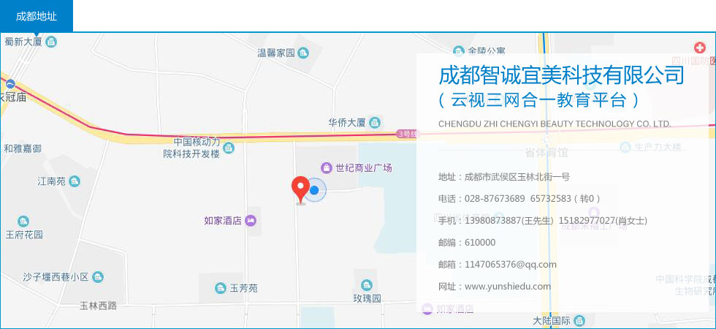Click the postal code 610000
Screen dimensions: 716x329
click(480, 243)
